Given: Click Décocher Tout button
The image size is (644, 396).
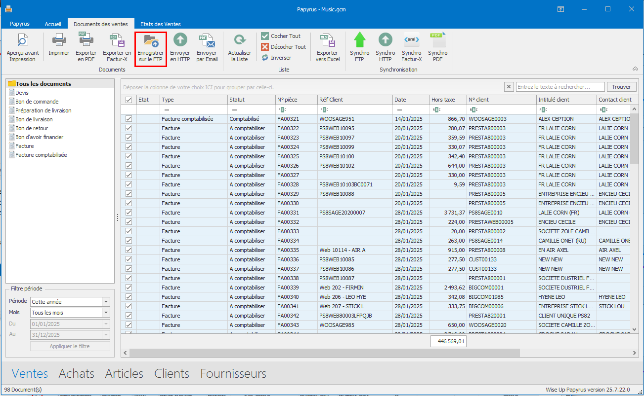Looking at the screenshot, I should coord(283,47).
